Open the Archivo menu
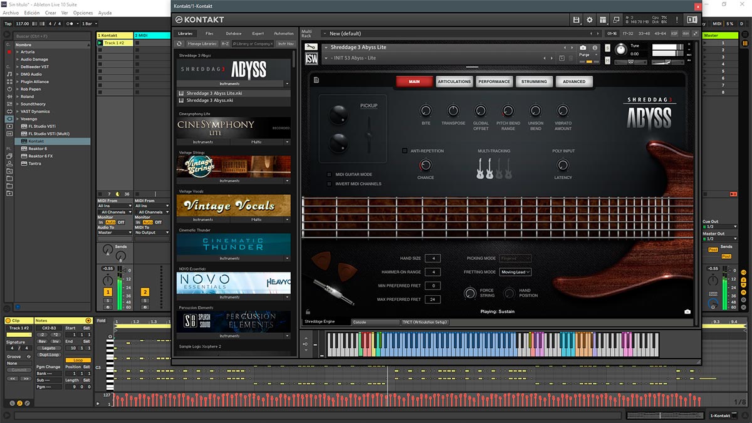Viewport: 752px width, 423px height. (x=11, y=13)
